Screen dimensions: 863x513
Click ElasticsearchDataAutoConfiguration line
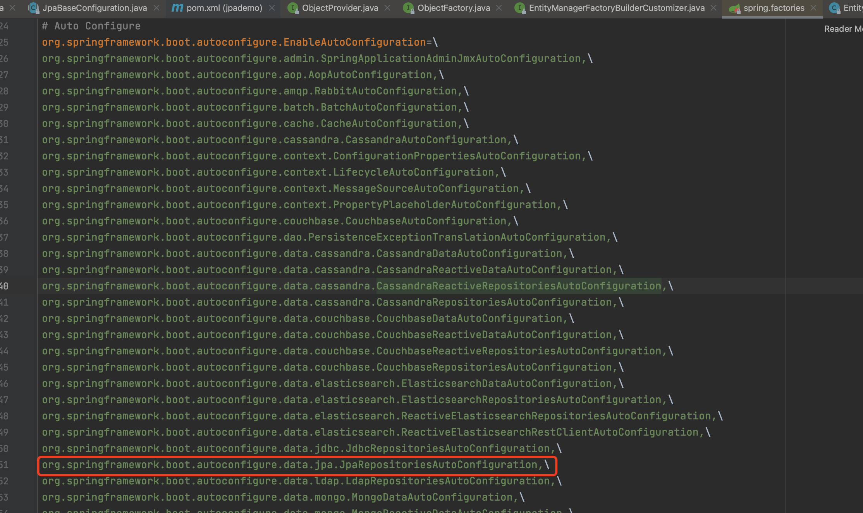point(333,383)
